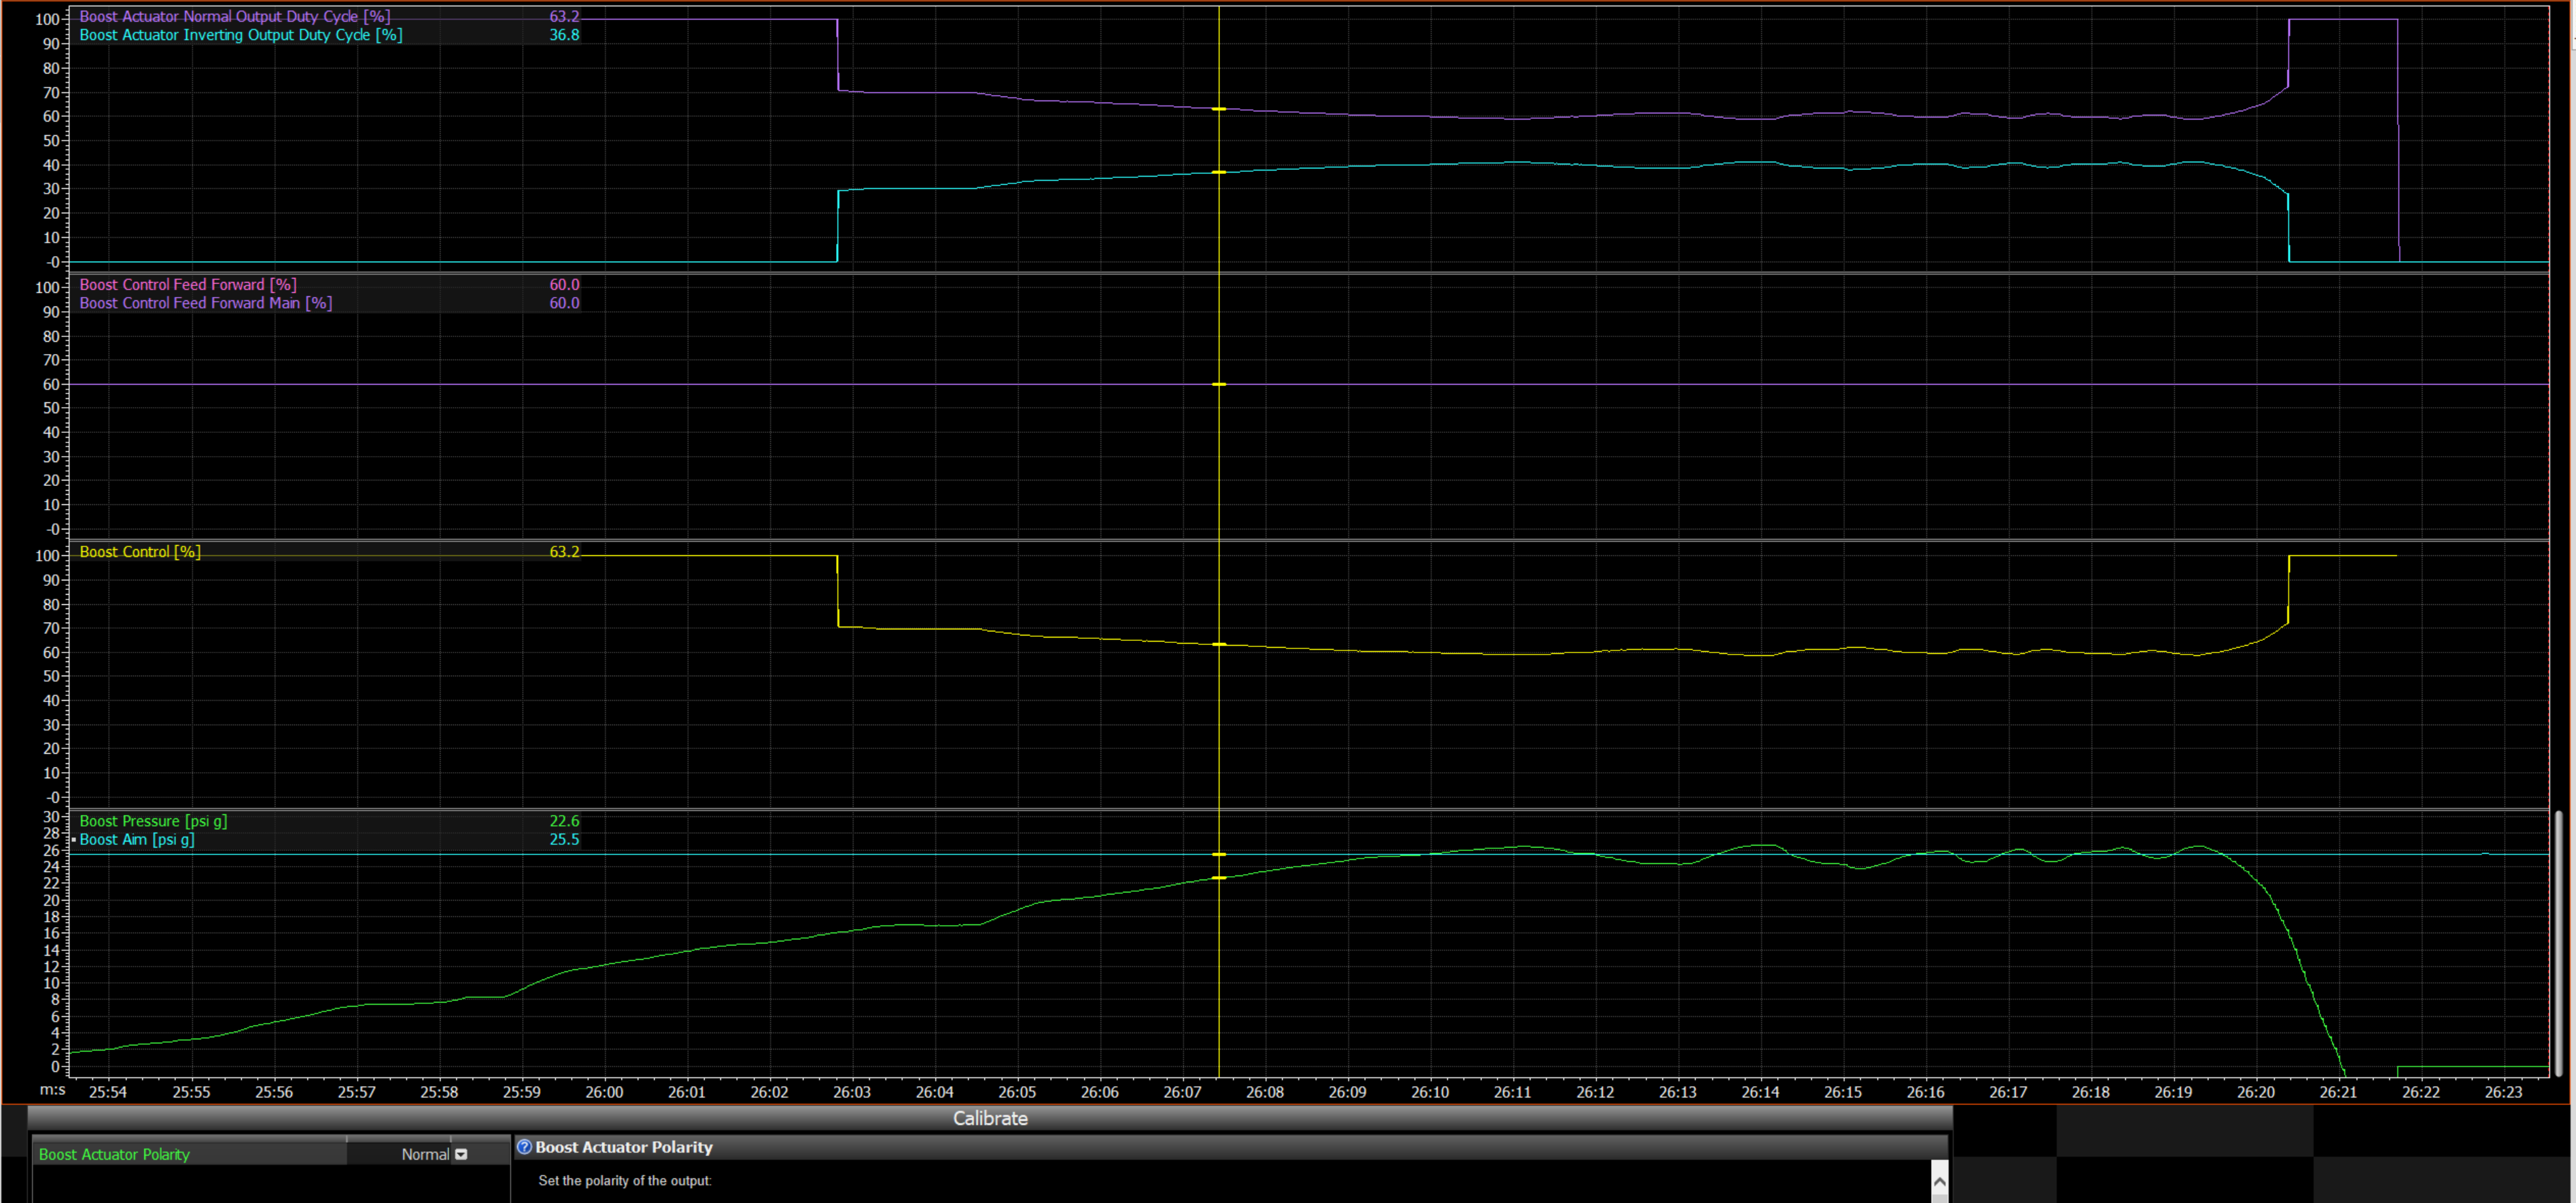Open the Boost Actuator Polarity Normal dropdown
Screen dimensions: 2576x1203
461,1154
